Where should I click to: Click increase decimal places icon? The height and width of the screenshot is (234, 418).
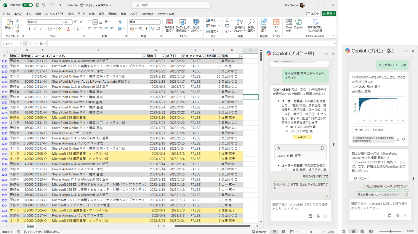[153, 29]
